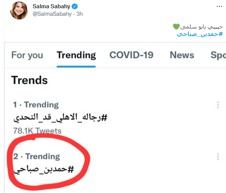This screenshot has height=193, width=226.
Task: Open the COVID-19 tab
Action: pos(131,55)
